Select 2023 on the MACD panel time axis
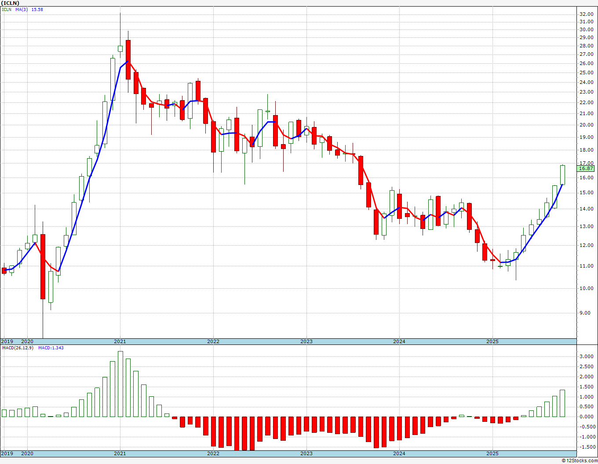 [x=306, y=453]
